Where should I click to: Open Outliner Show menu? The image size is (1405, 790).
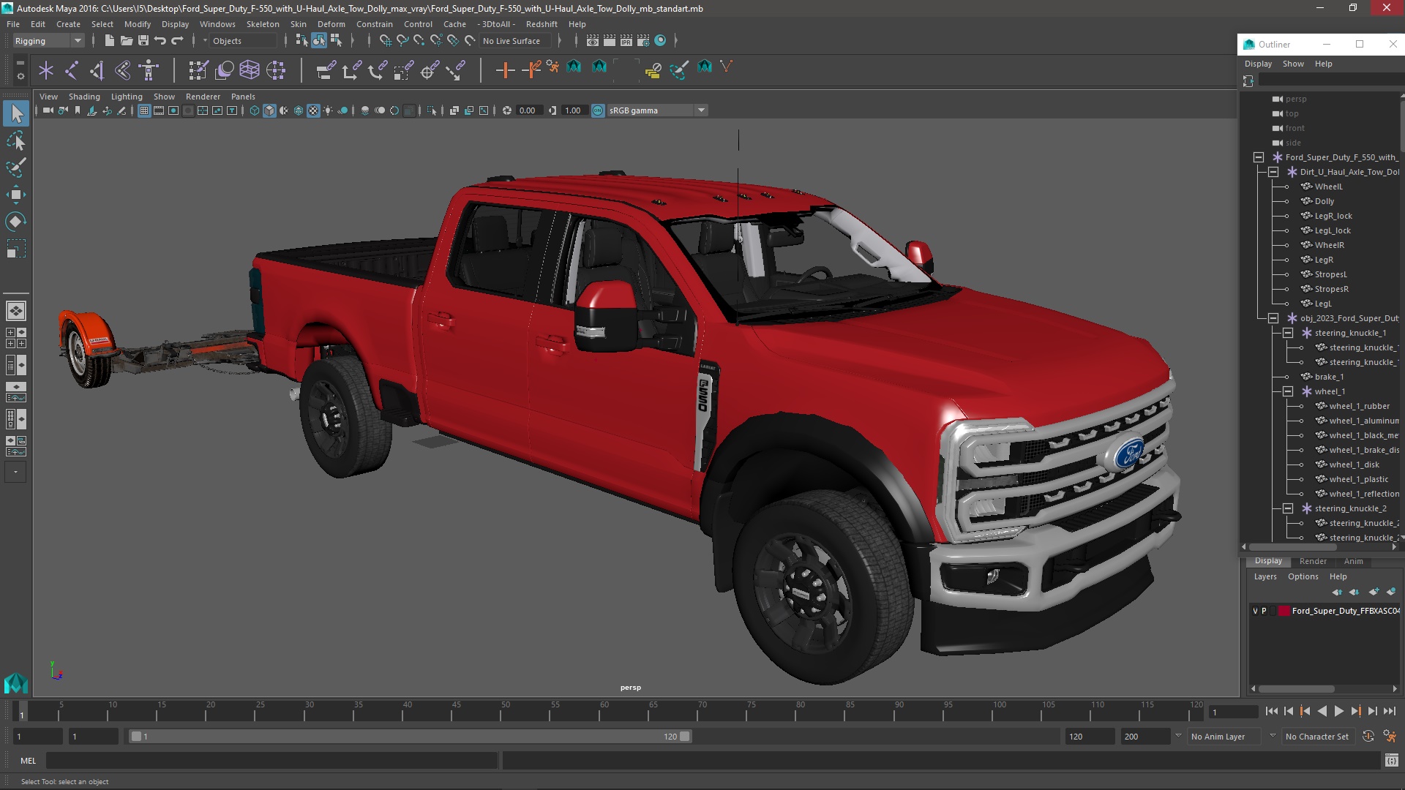pos(1293,64)
